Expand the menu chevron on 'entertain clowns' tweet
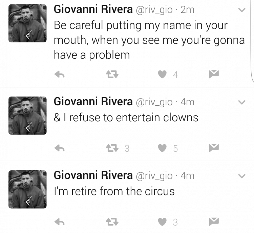This screenshot has height=233, width=254. pos(242,102)
